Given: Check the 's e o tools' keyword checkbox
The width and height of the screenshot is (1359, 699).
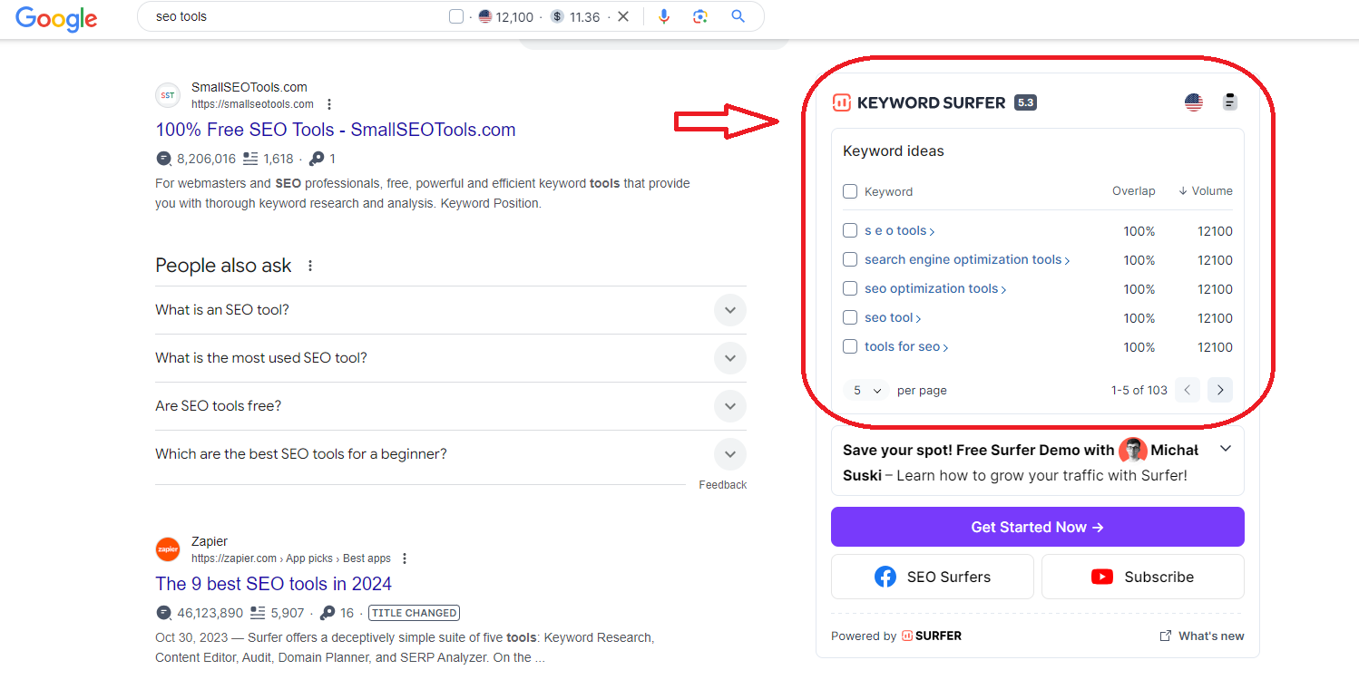Looking at the screenshot, I should point(850,230).
